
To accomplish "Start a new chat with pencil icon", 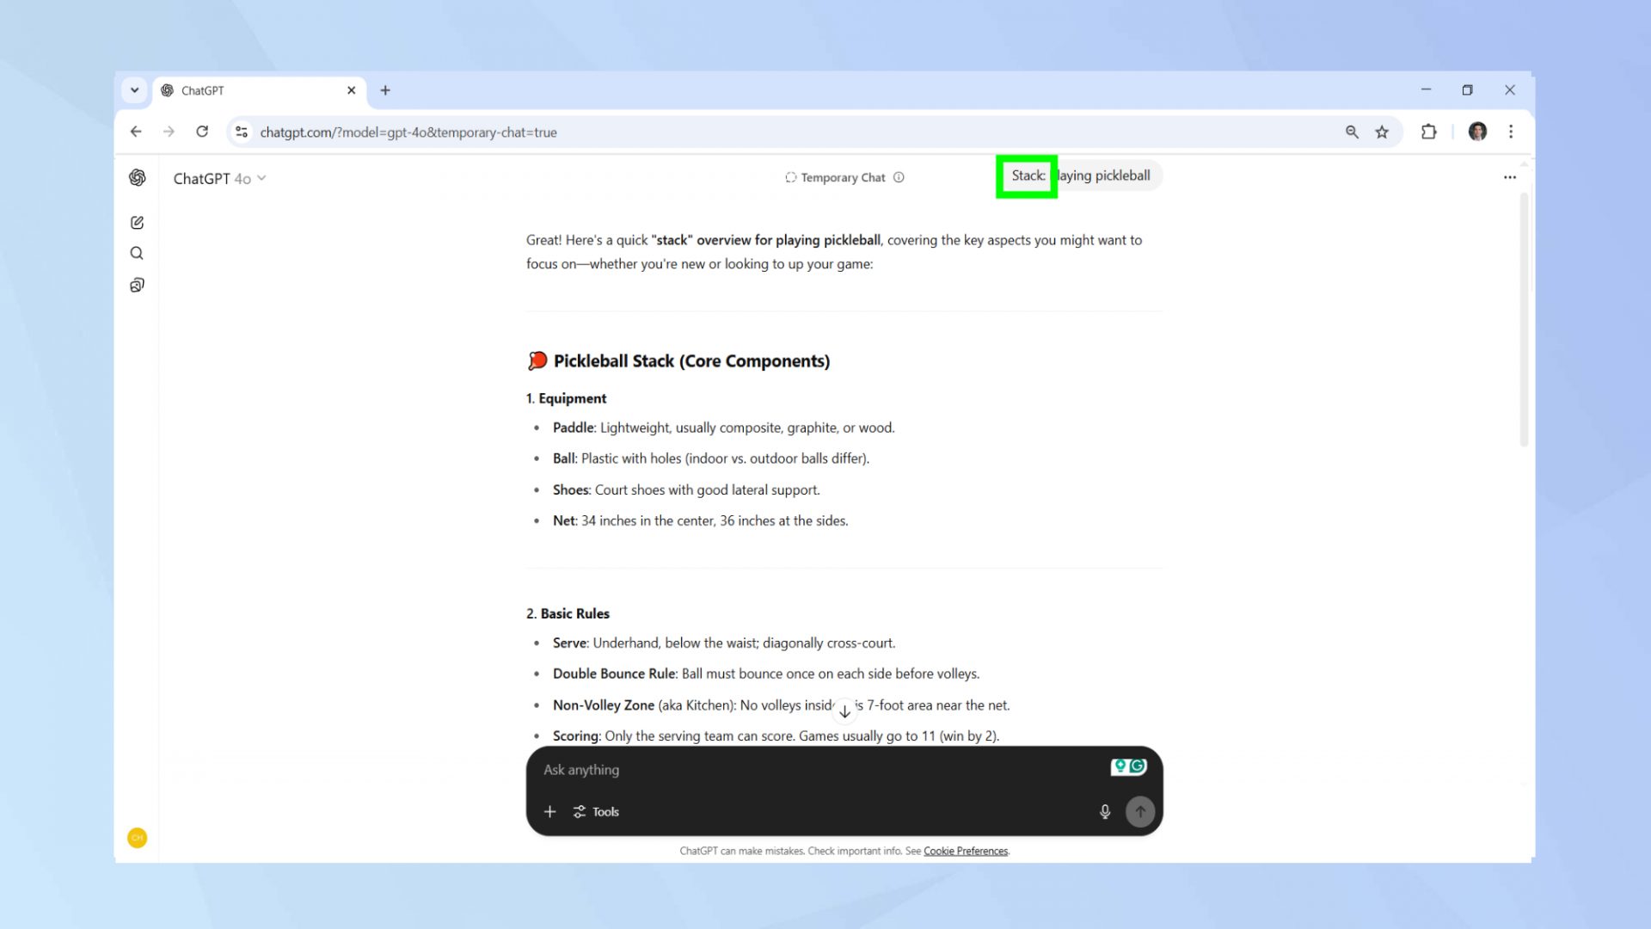I will tap(137, 223).
